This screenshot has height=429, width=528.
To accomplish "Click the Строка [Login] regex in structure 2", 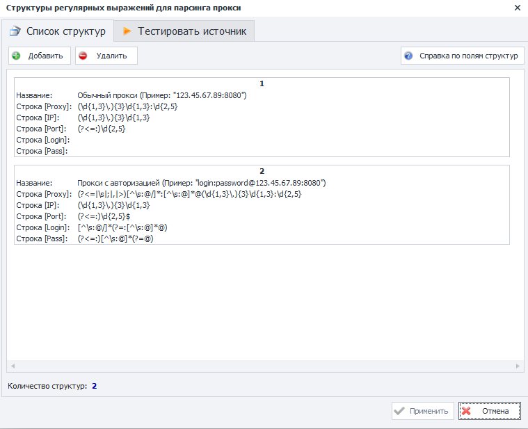I will point(122,227).
